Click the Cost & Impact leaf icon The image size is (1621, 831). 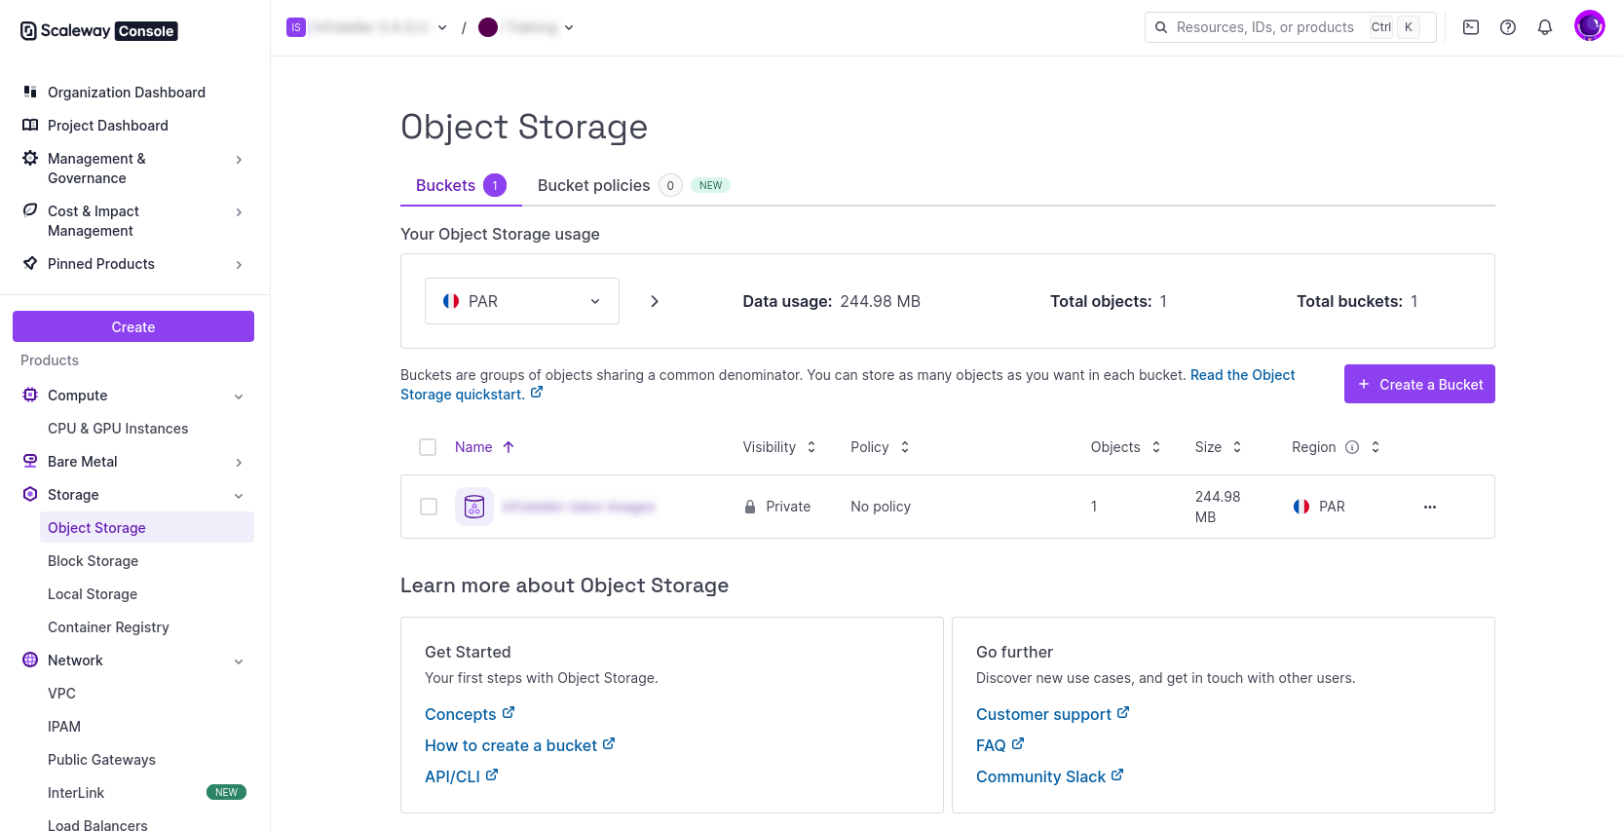pyautogui.click(x=30, y=210)
